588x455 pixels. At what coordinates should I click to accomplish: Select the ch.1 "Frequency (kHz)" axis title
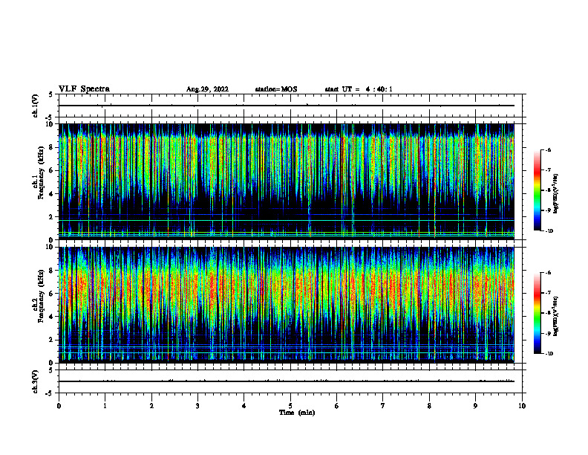coord(41,172)
